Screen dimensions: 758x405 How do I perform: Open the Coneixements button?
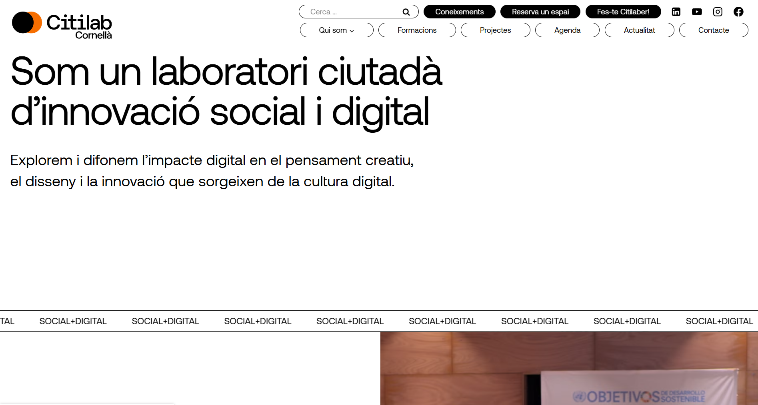click(459, 12)
